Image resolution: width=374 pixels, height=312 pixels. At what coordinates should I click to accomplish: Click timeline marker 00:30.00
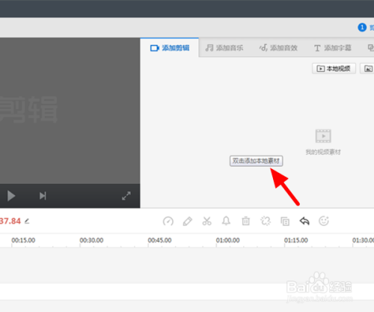91,240
